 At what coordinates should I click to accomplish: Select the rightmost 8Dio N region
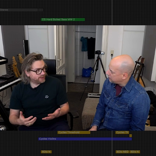click(135, 152)
